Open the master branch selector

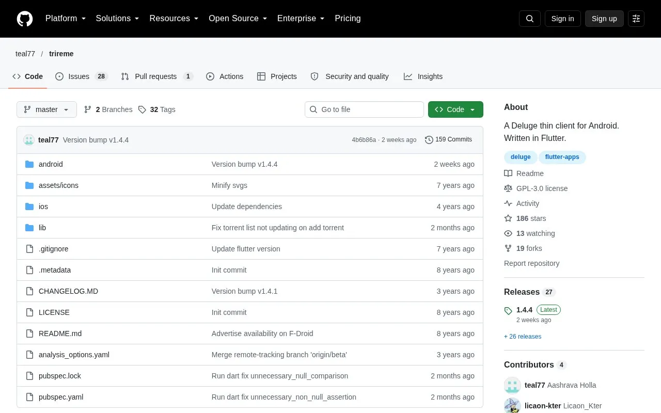coord(46,109)
